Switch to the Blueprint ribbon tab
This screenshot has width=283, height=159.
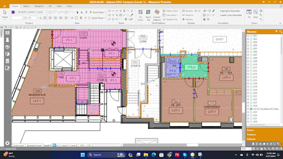39,6
